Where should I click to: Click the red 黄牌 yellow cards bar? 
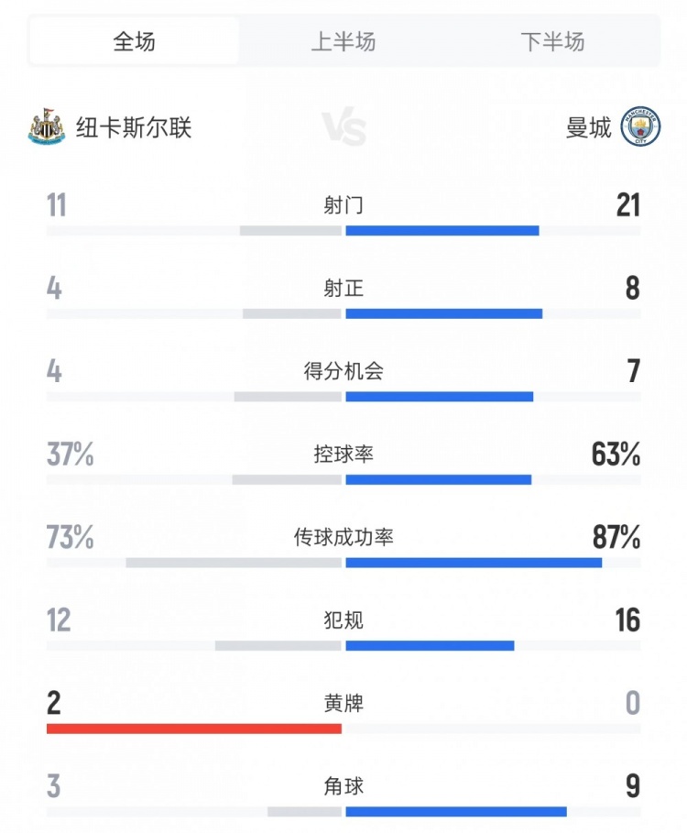click(x=194, y=729)
